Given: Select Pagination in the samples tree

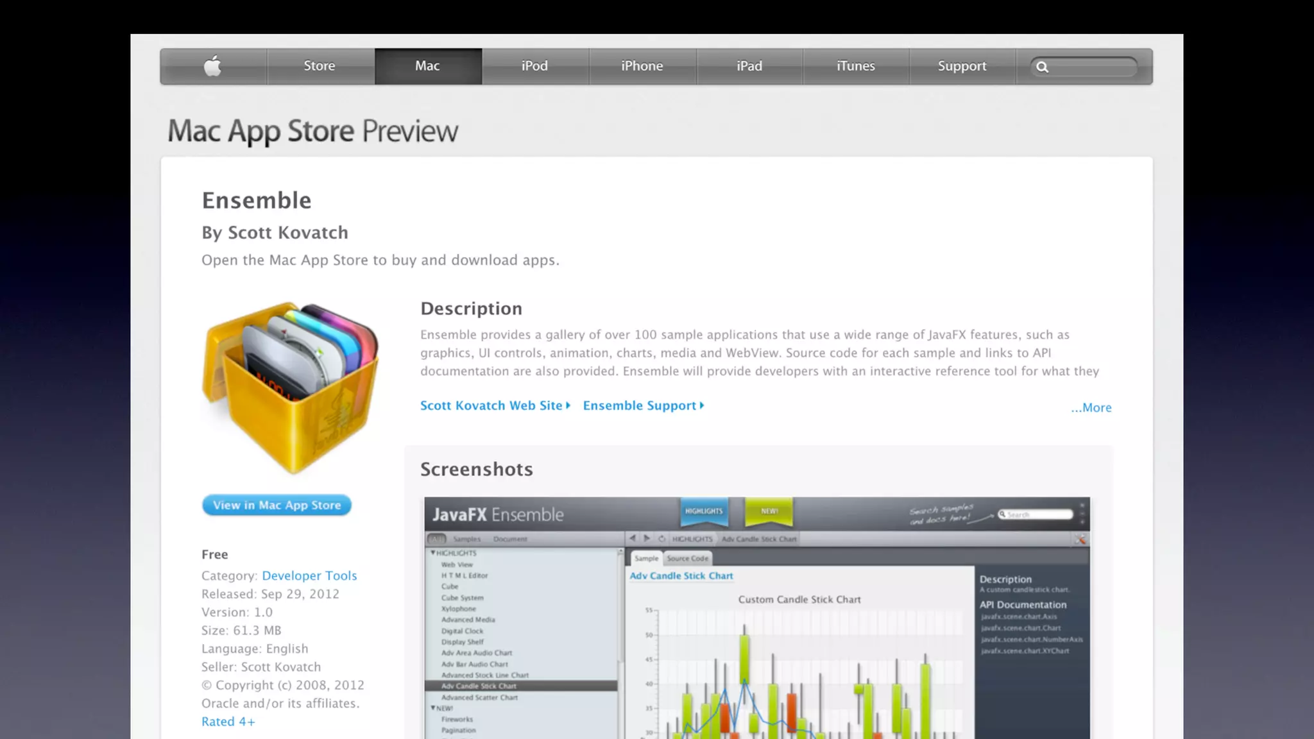Looking at the screenshot, I should 458,730.
